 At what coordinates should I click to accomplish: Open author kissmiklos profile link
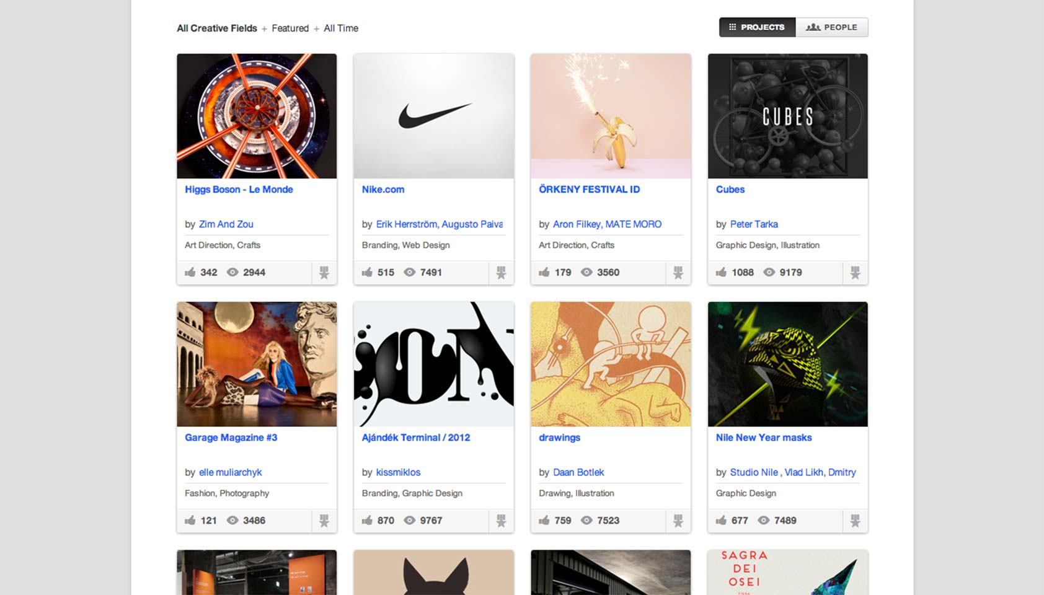[x=398, y=472]
